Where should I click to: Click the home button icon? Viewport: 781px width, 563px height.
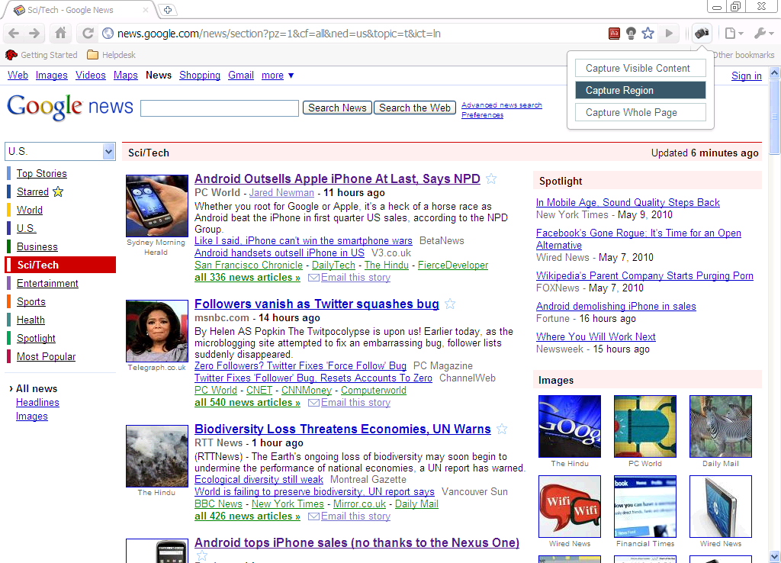pyautogui.click(x=61, y=34)
